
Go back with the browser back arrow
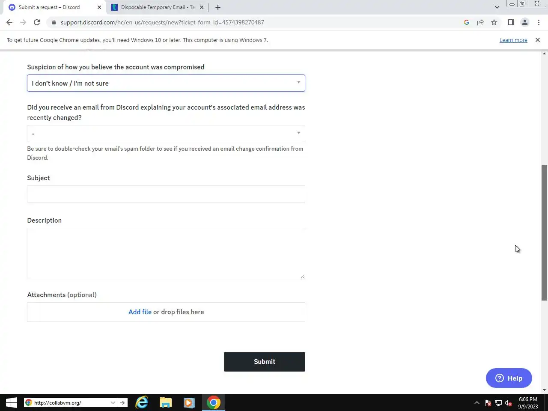9,22
